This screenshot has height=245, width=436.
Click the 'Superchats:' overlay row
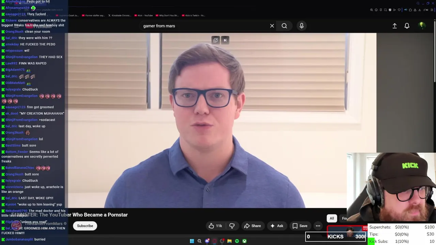pos(402,227)
